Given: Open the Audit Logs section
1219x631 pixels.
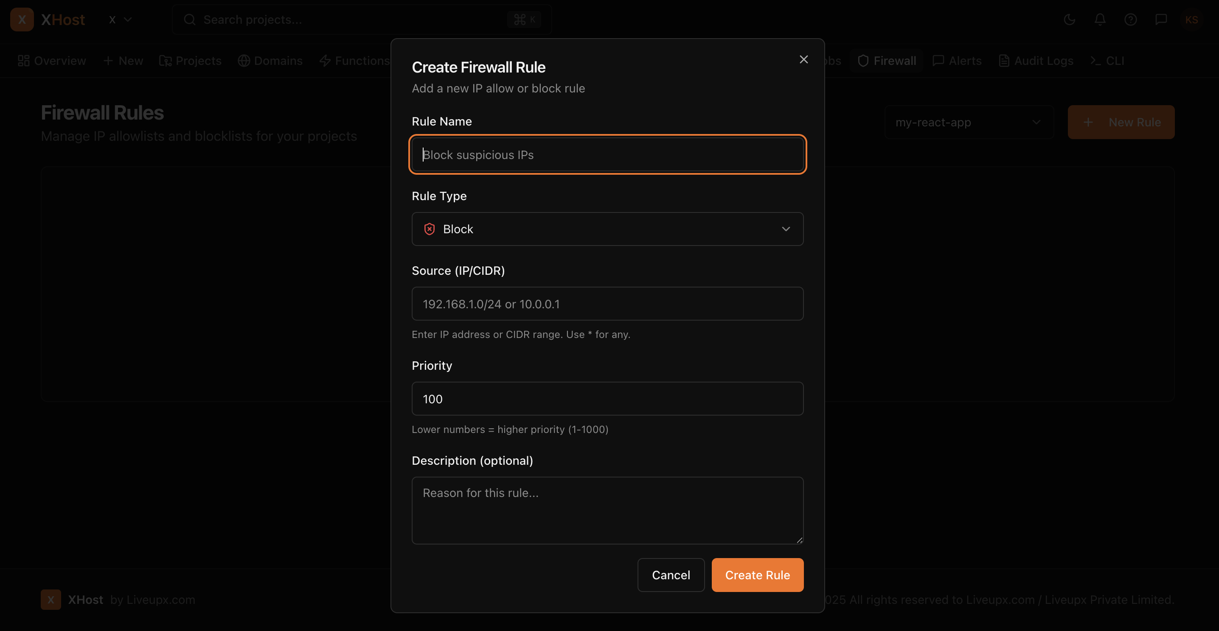Looking at the screenshot, I should (1036, 61).
